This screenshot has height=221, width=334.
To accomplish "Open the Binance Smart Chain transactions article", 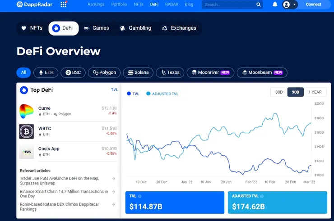I will coord(64,194).
